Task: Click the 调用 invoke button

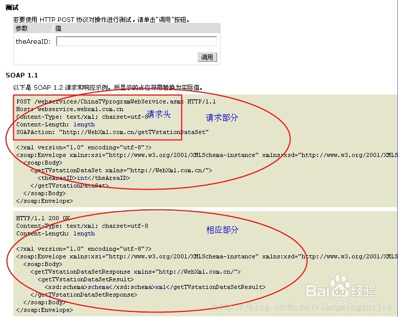Action: (x=207, y=57)
